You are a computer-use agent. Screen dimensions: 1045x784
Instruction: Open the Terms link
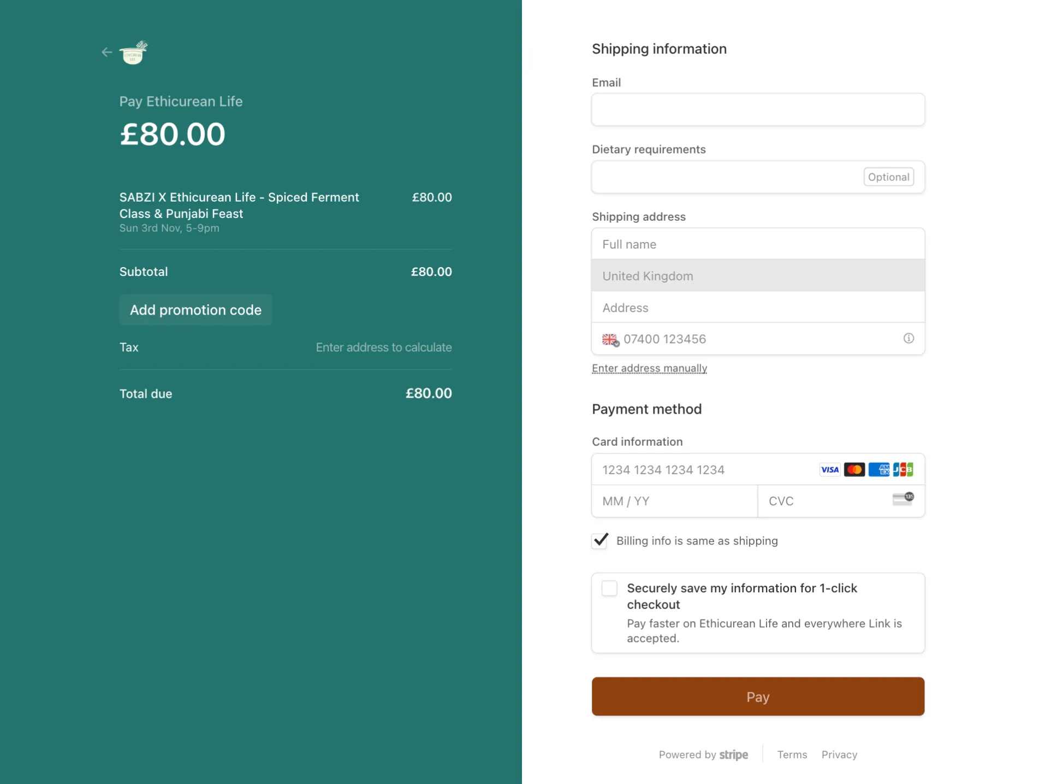click(792, 754)
